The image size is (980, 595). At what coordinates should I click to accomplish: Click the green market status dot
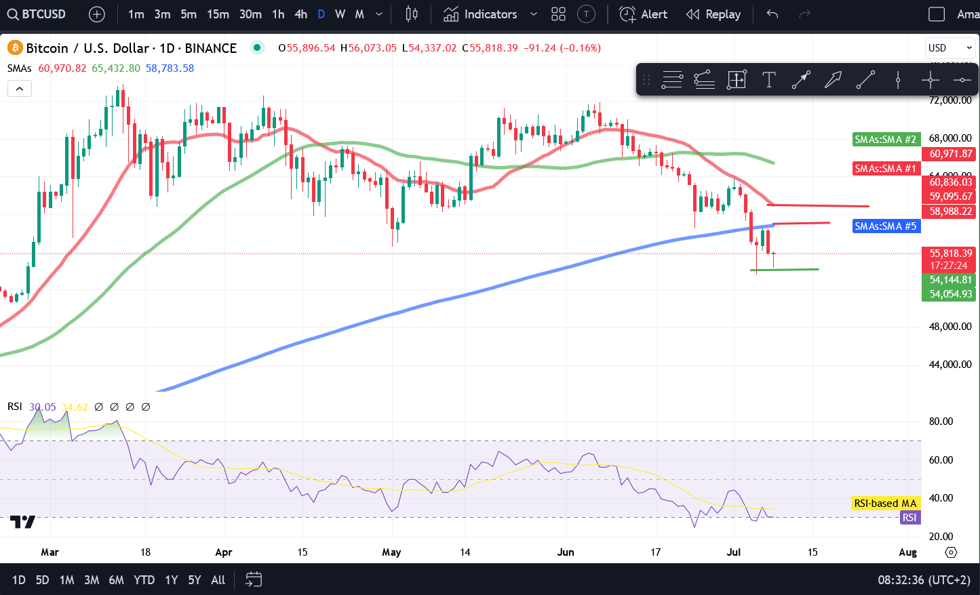click(256, 47)
